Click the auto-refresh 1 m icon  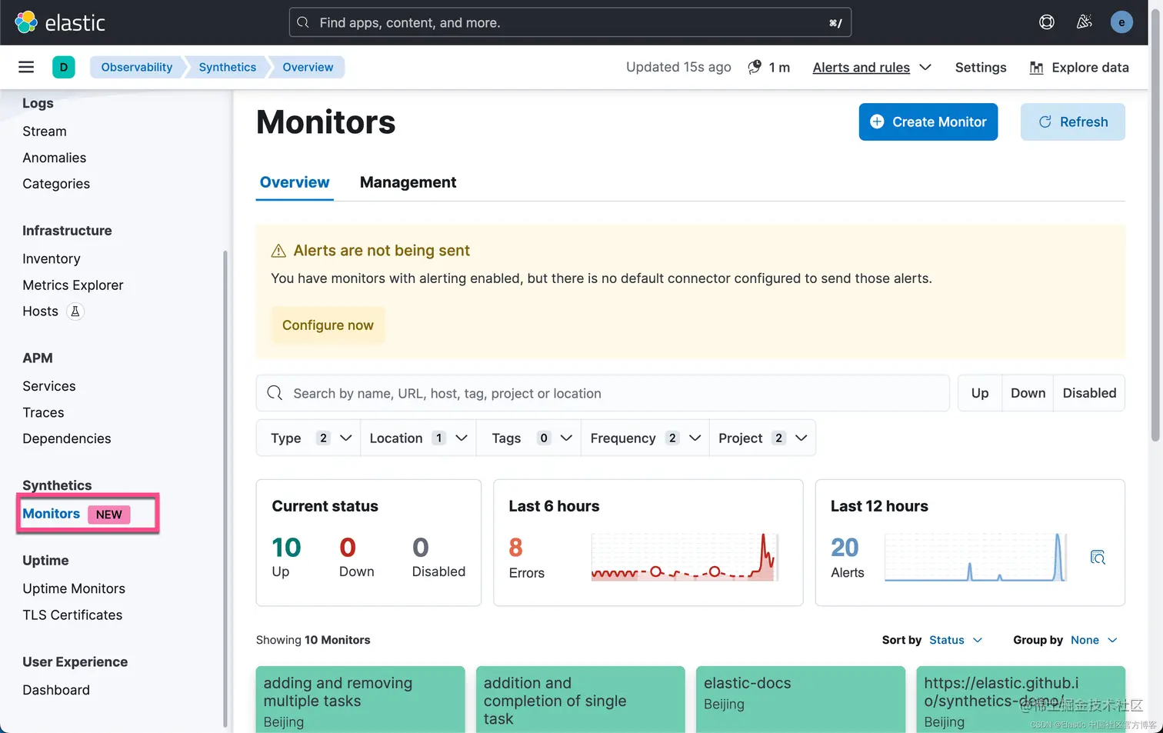click(755, 67)
